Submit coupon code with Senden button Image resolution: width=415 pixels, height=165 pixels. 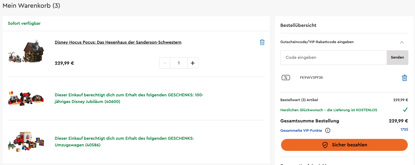397,57
